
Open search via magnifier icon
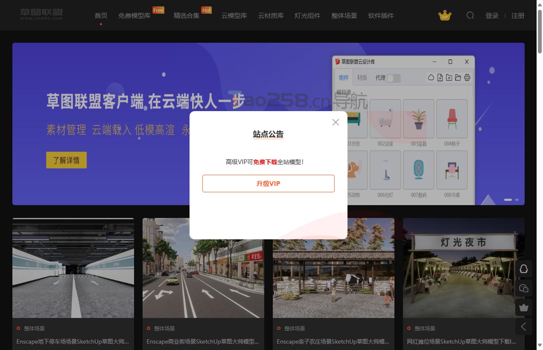click(470, 15)
